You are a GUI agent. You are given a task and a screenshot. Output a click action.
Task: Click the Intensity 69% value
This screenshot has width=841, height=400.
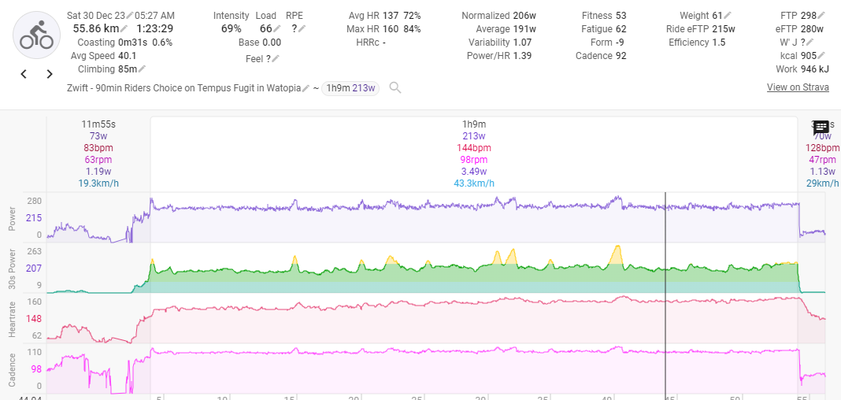[232, 29]
